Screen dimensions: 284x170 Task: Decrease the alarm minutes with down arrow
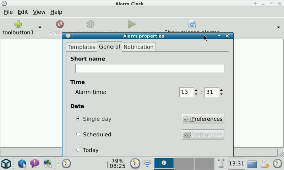pos(221,94)
